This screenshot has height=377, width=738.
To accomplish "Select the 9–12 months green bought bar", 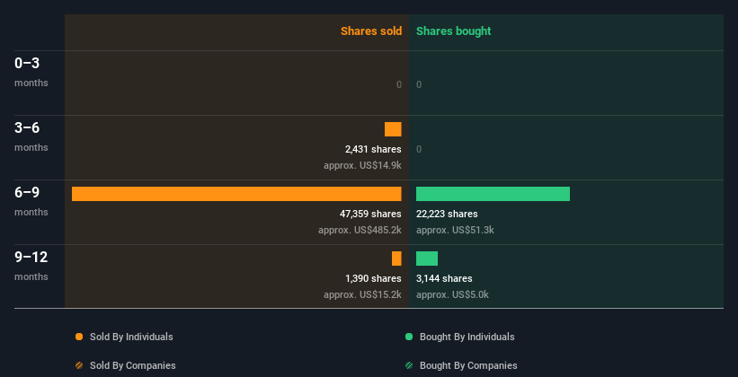I will (x=427, y=259).
